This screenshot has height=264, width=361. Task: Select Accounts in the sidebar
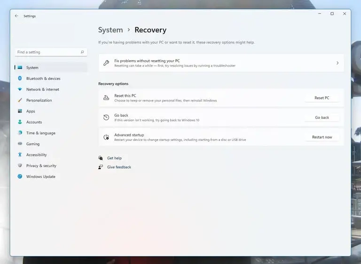tap(34, 122)
